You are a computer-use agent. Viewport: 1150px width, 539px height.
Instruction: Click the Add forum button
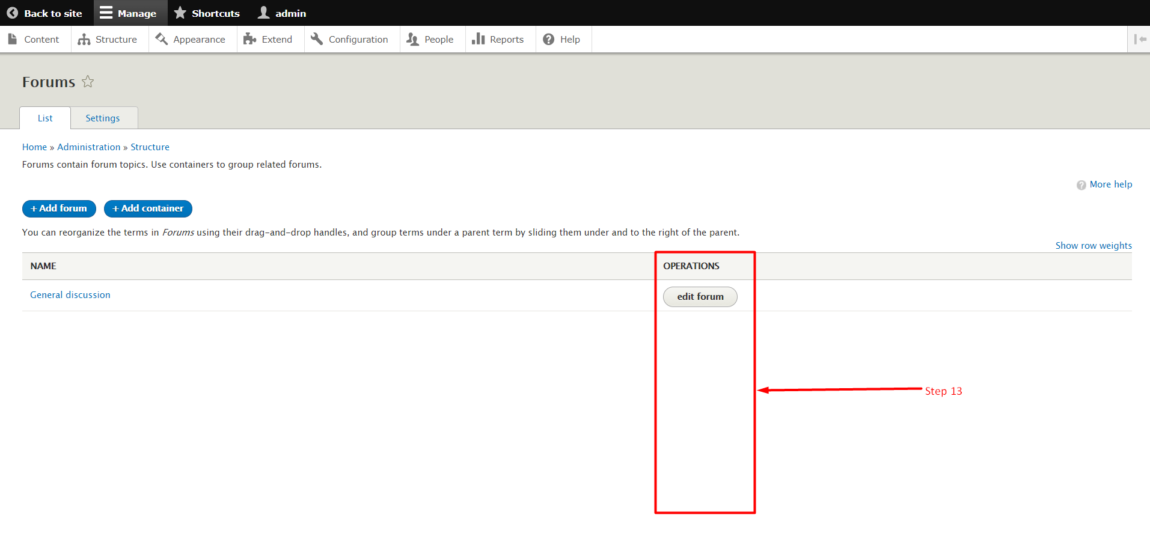pos(59,209)
